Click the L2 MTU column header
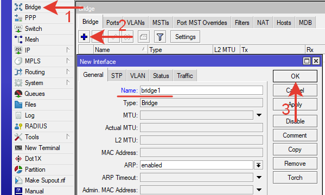325x195 pixels. pyautogui.click(x=226, y=50)
